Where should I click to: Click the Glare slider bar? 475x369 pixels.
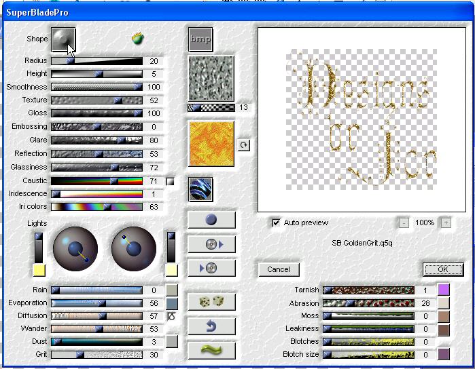pyautogui.click(x=96, y=140)
